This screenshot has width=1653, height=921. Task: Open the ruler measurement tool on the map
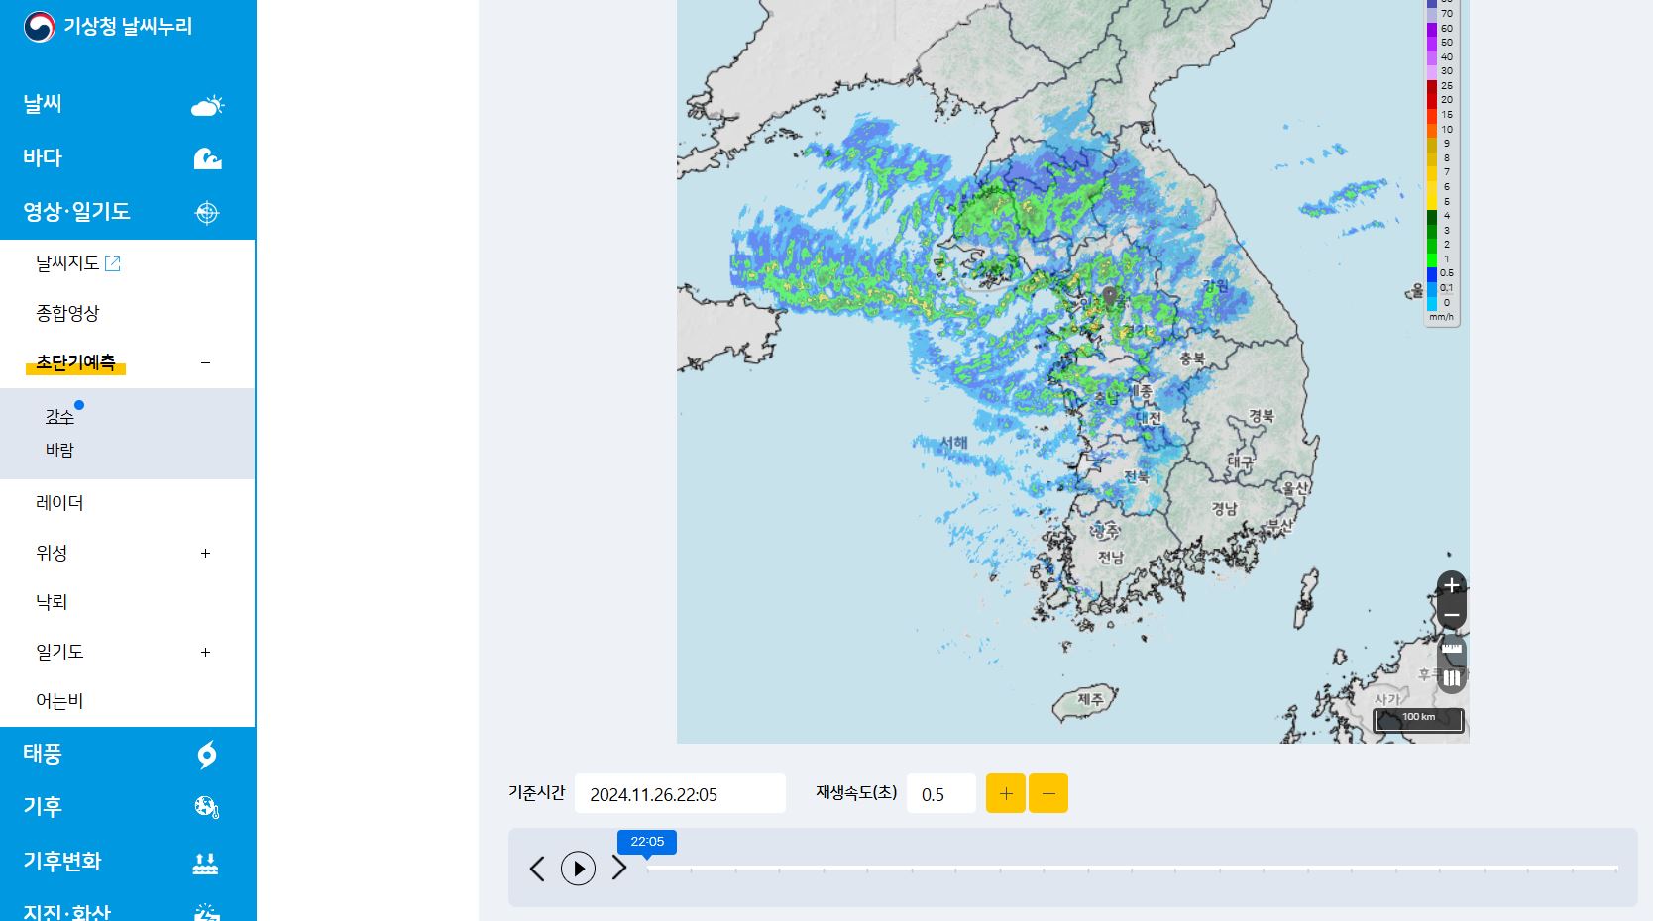point(1451,650)
